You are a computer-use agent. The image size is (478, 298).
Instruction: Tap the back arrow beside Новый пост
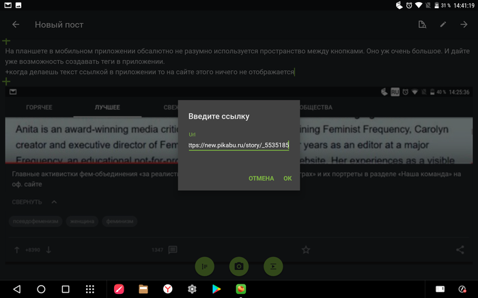point(16,25)
